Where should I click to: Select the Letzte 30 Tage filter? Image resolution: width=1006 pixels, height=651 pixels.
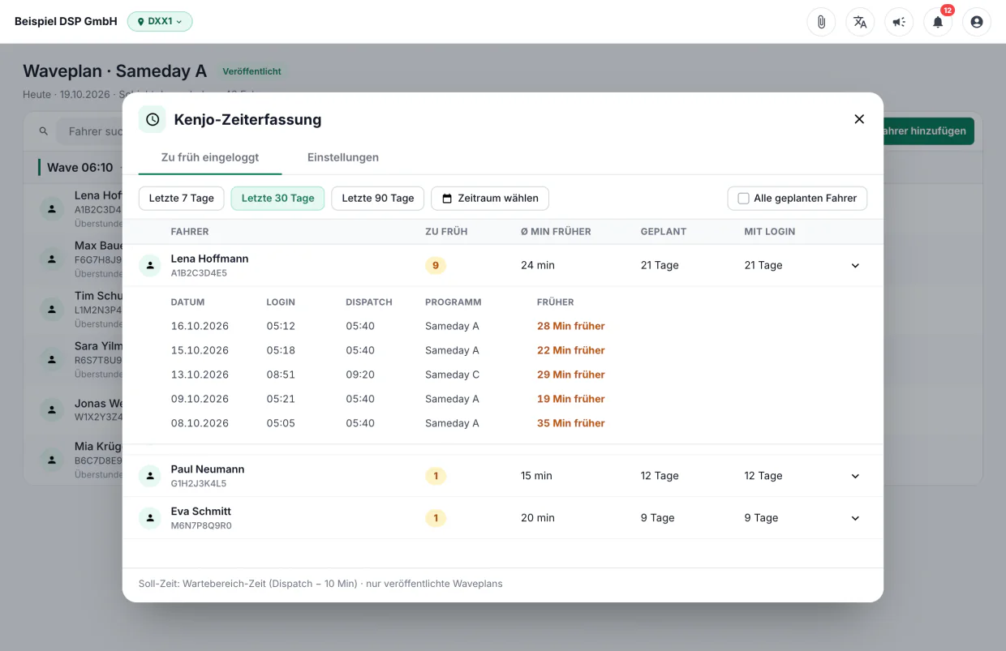click(x=277, y=199)
